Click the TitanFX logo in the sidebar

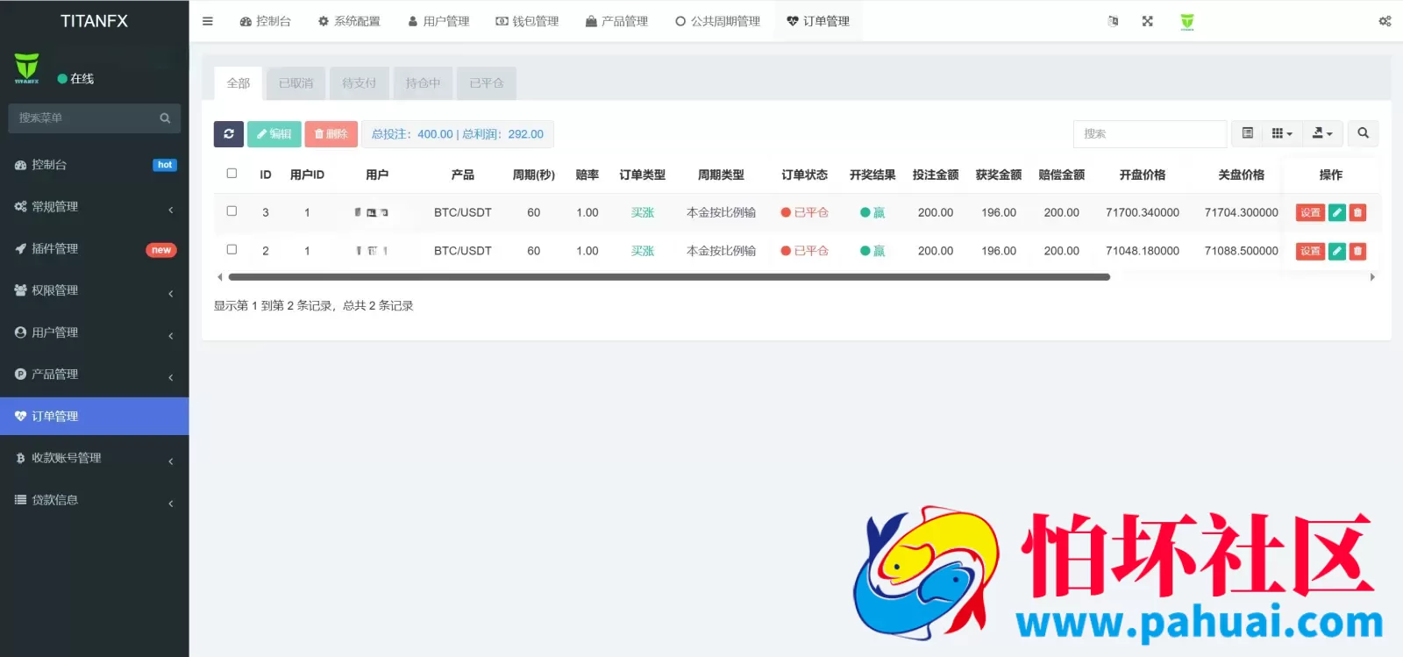(x=26, y=68)
